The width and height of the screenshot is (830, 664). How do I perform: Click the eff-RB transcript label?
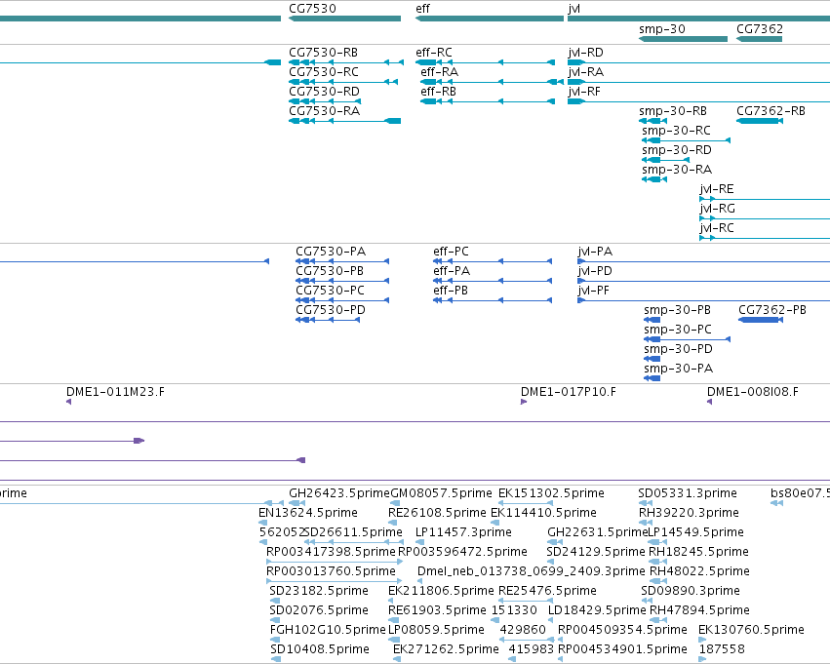tap(438, 92)
